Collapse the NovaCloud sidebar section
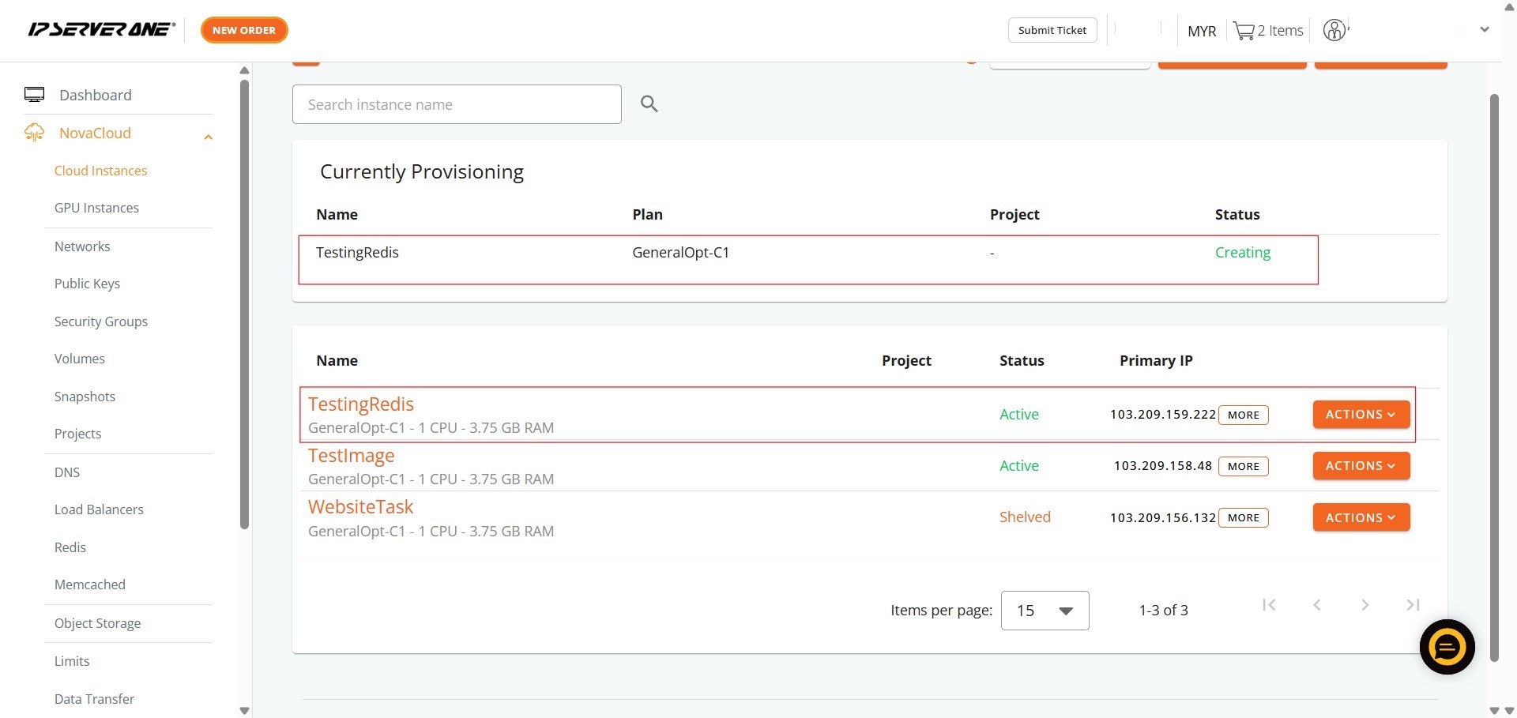 tap(208, 137)
